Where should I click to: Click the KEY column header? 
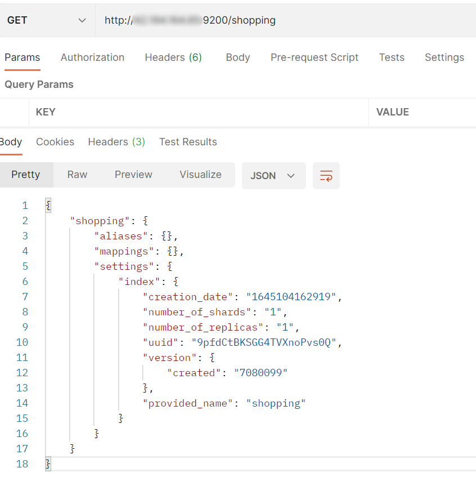(46, 112)
